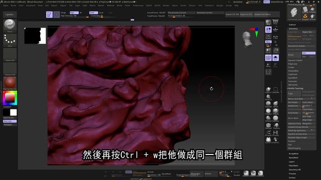Toggle the Smt option next to Divide
321x180 pixels.
[x=308, y=53]
